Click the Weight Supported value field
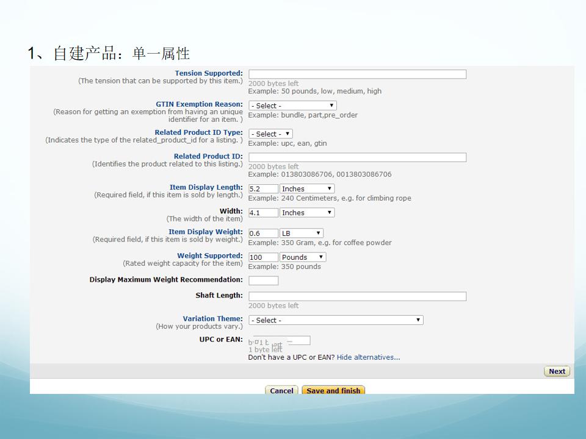 (x=264, y=257)
